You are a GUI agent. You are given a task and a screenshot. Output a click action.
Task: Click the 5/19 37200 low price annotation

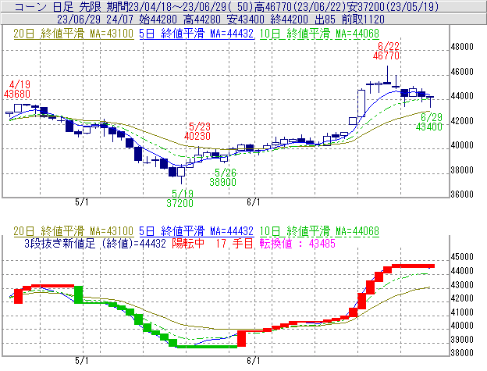tap(180, 198)
